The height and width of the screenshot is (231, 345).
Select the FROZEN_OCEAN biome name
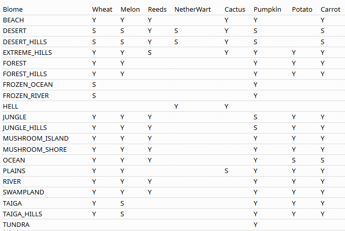coord(28,84)
